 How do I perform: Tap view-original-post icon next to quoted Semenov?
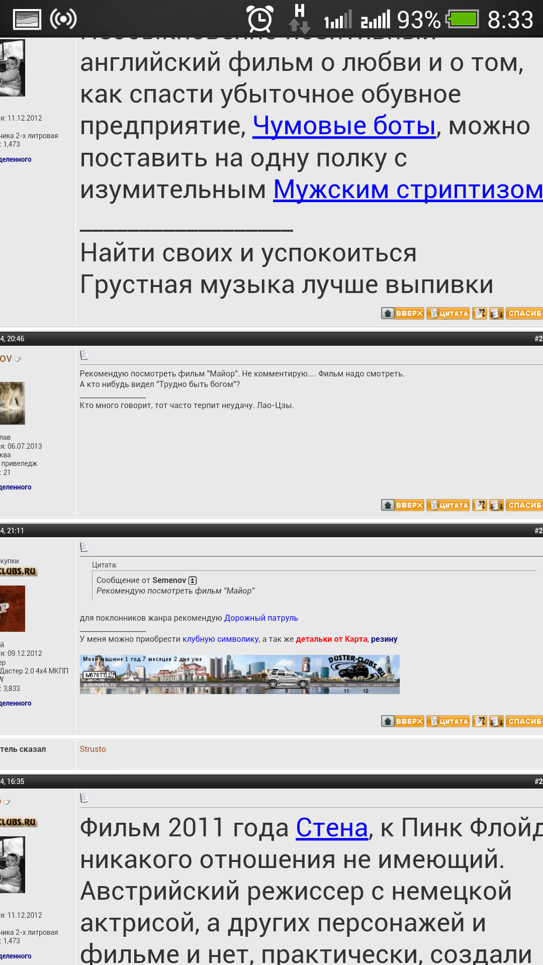pos(193,581)
